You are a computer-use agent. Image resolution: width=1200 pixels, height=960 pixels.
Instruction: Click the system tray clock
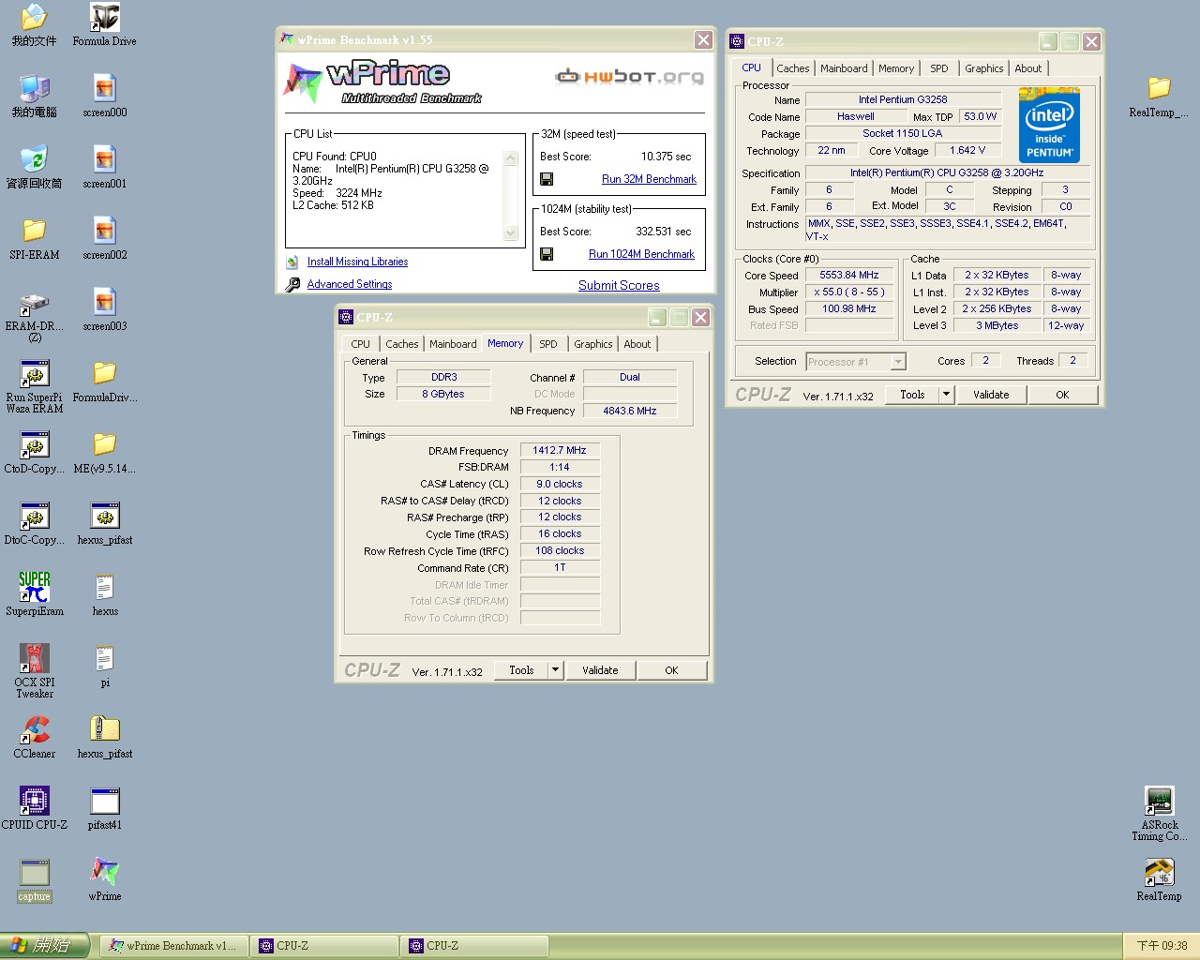click(1162, 946)
